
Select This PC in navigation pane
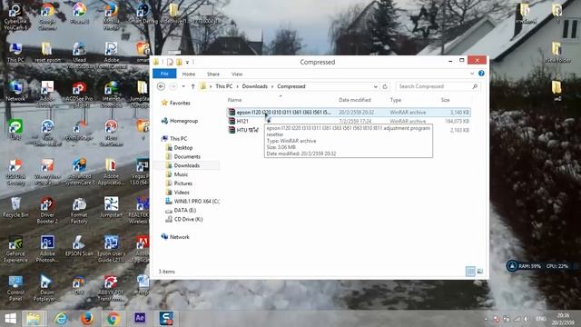click(x=174, y=138)
